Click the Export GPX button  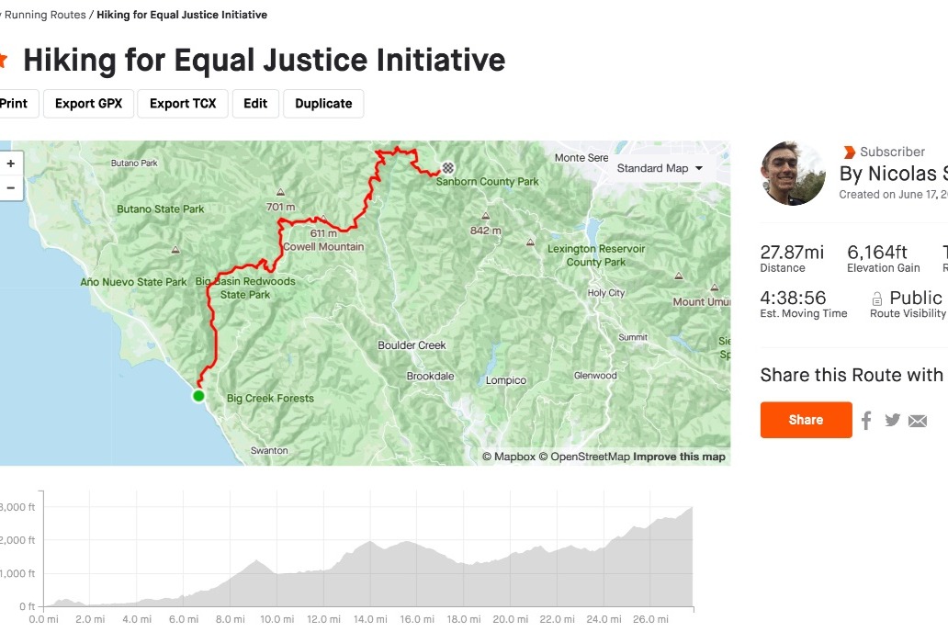click(x=89, y=104)
